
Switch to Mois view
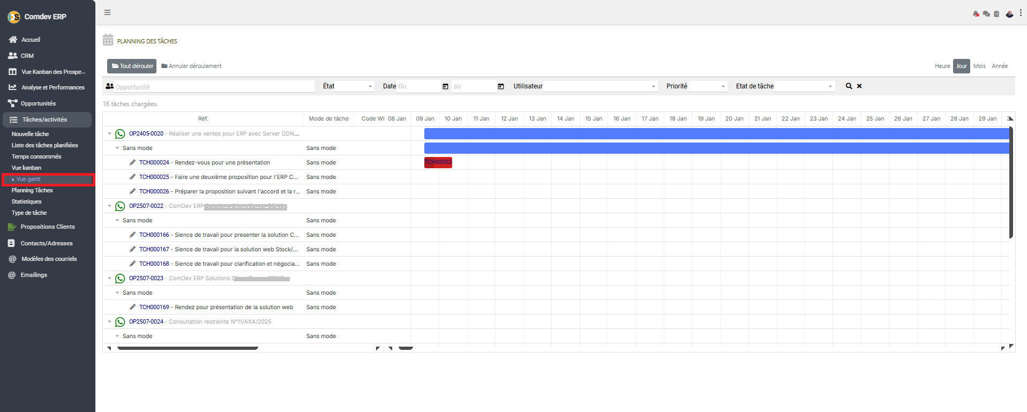(x=979, y=66)
